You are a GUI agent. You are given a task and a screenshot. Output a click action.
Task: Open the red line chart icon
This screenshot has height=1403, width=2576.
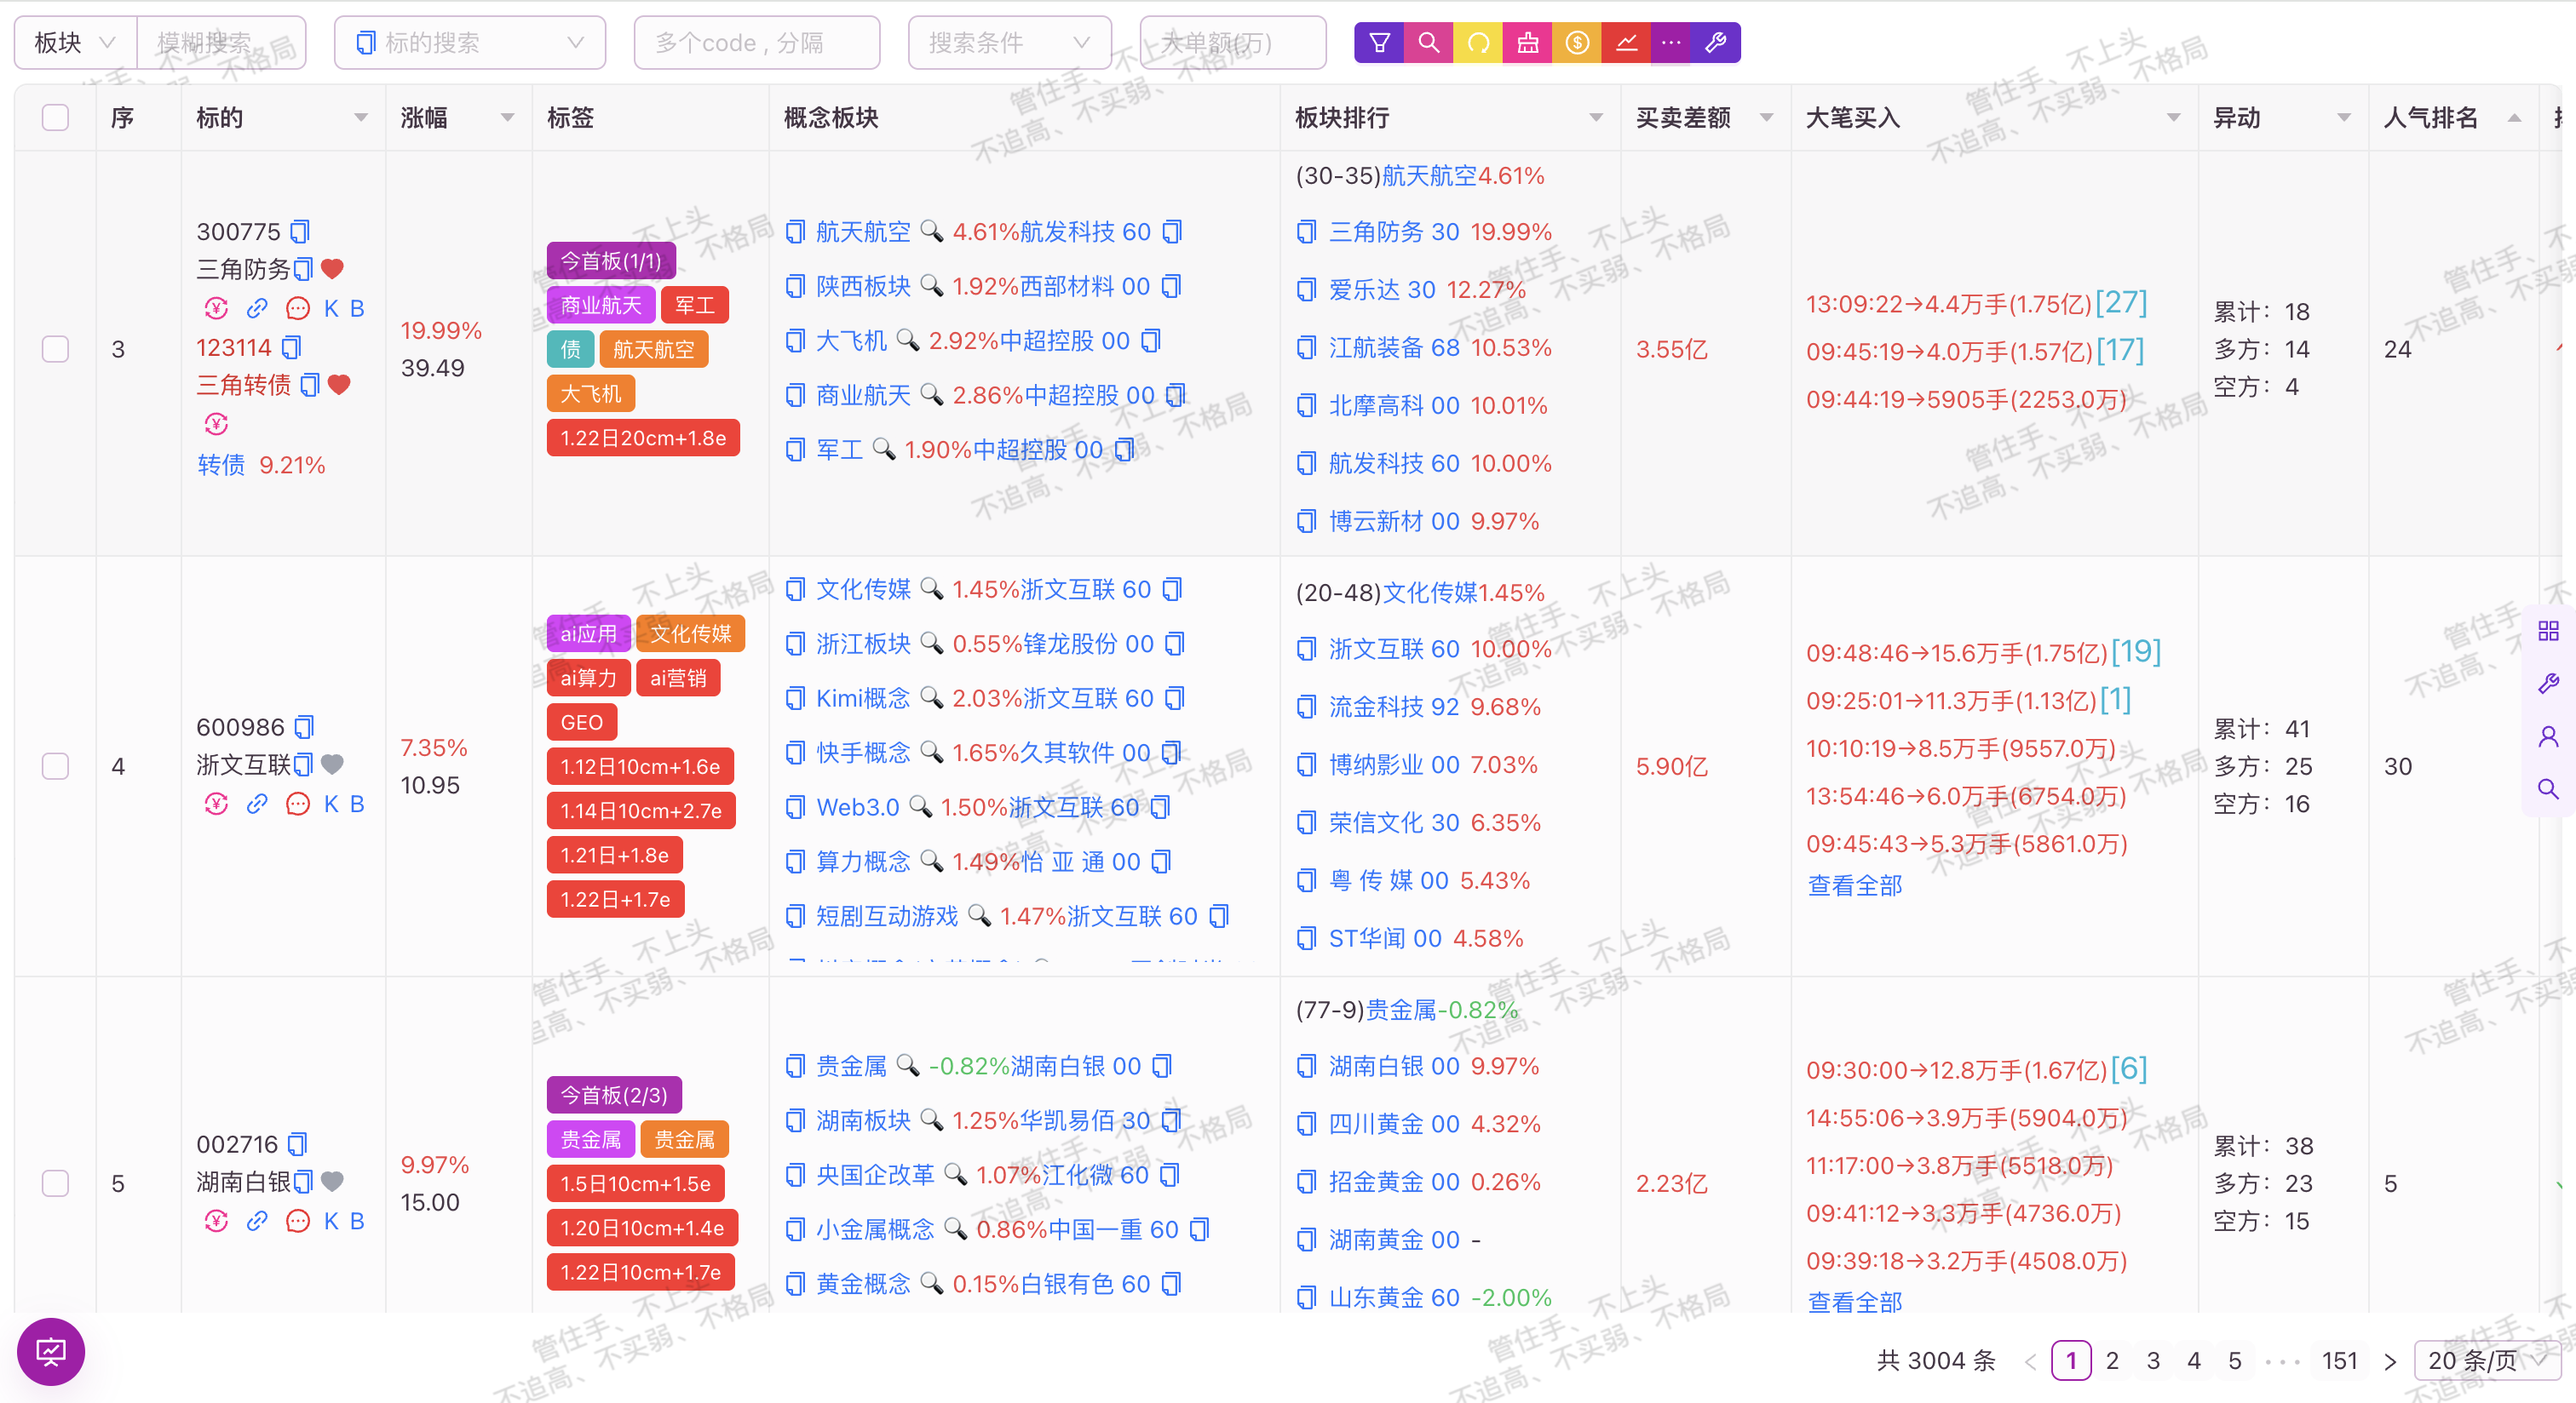(1626, 43)
